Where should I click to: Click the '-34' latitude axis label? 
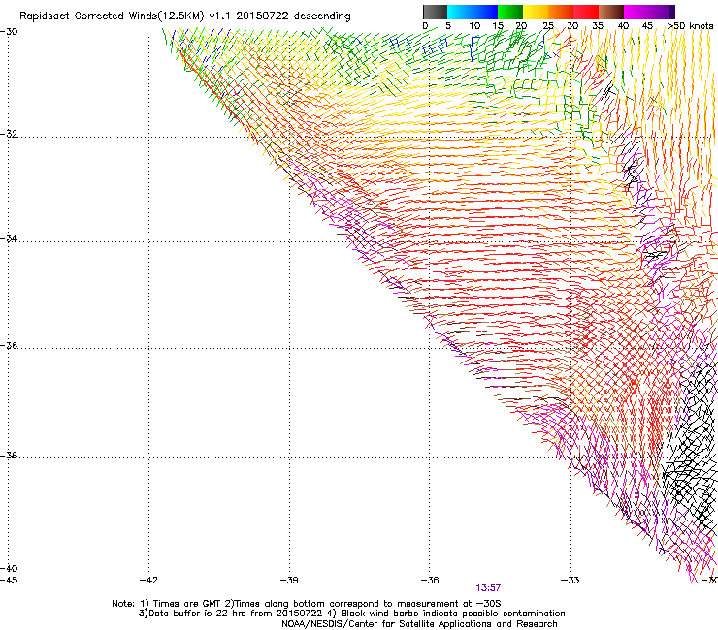point(9,238)
